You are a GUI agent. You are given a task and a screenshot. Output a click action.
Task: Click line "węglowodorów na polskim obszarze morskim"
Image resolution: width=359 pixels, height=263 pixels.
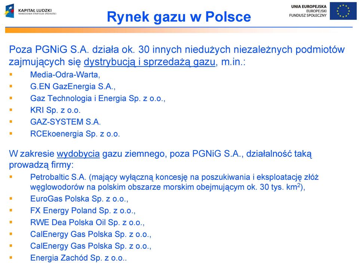(x=168, y=187)
